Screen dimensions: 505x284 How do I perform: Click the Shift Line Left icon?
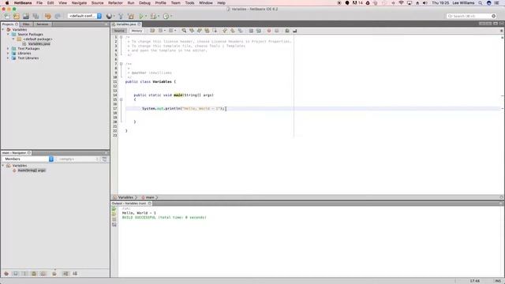click(251, 31)
